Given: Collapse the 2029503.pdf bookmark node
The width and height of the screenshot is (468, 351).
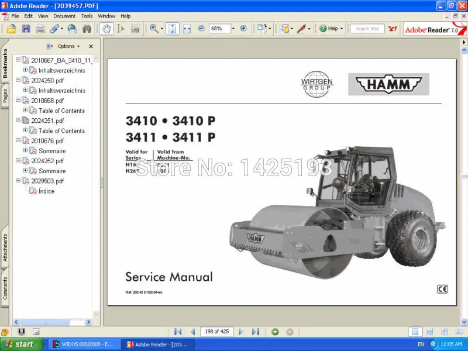Looking at the screenshot, I should click(18, 181).
